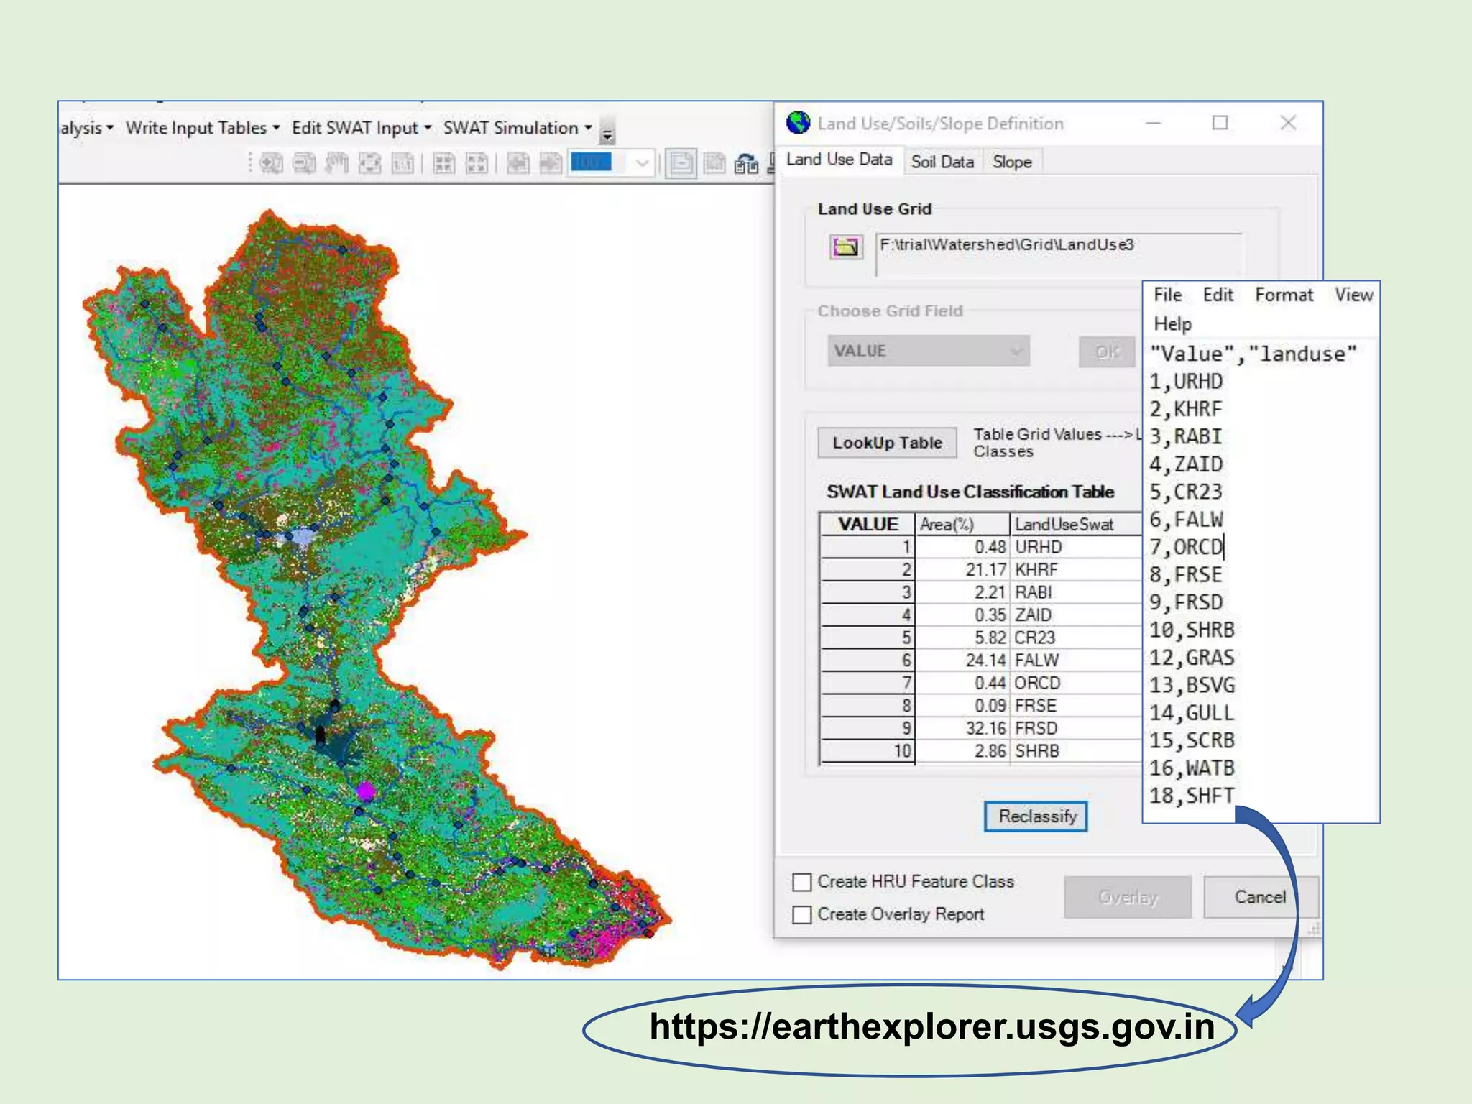Viewport: 1472px width, 1104px height.
Task: Select the layout pan hand tool
Action: tap(336, 164)
